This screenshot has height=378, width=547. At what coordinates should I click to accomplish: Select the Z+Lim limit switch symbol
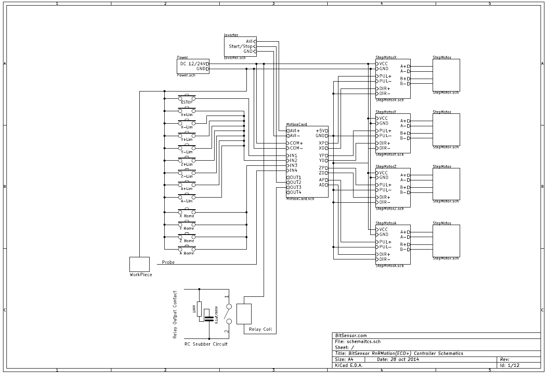tap(187, 160)
